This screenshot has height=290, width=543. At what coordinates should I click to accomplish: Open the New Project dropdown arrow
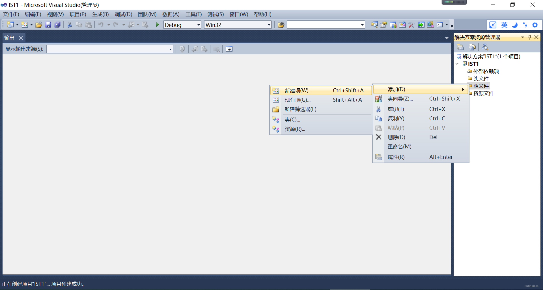coord(17,25)
